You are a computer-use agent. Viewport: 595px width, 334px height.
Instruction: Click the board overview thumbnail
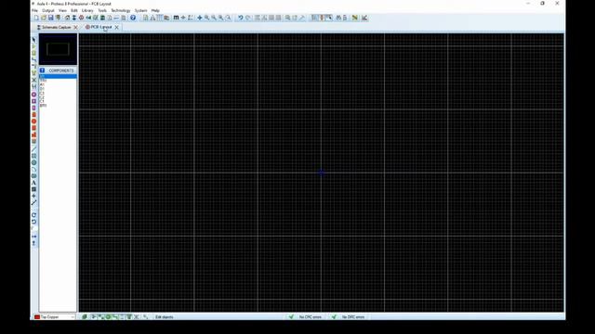58,49
